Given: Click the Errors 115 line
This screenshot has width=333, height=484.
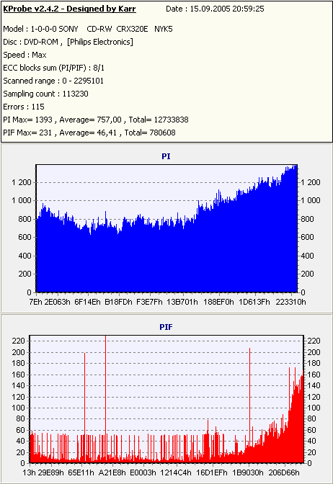Looking at the screenshot, I should (24, 107).
